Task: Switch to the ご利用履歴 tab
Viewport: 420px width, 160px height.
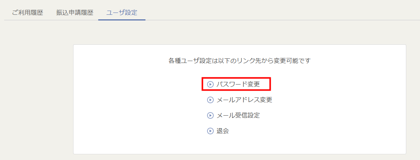Action: (x=27, y=13)
